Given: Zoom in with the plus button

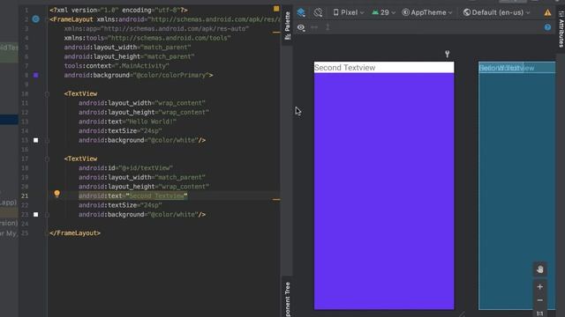Looking at the screenshot, I should pos(539,287).
